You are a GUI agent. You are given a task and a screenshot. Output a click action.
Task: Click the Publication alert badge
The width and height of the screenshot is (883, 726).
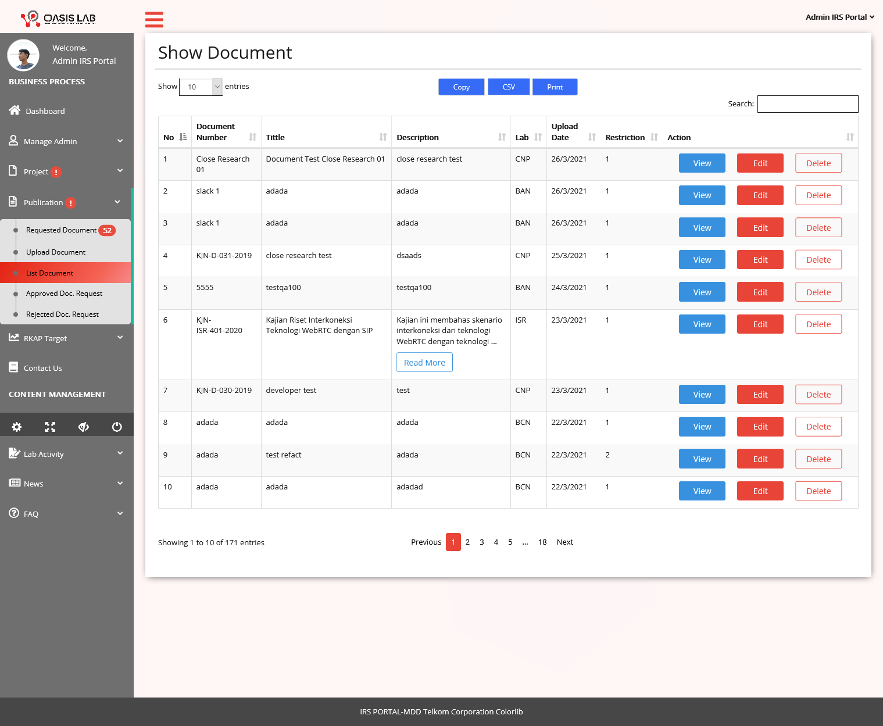[x=70, y=203]
